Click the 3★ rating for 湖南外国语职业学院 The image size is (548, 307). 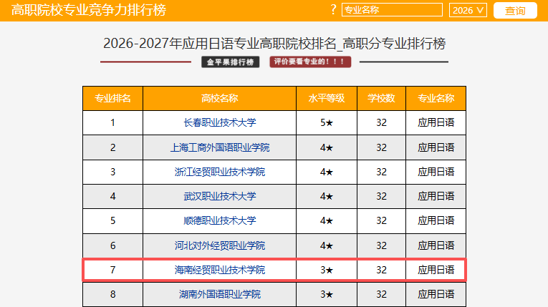pyautogui.click(x=327, y=294)
